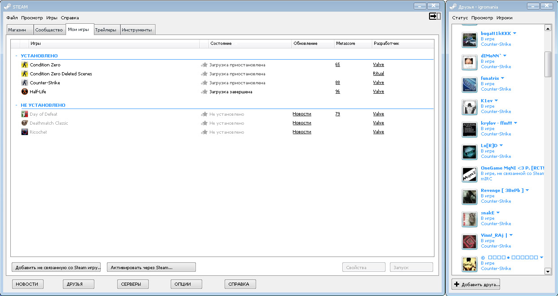Viewport: 558px width, 296px height.
Task: Toggle favorite star for Condition Zero Deleted Scenes
Action: click(x=204, y=74)
